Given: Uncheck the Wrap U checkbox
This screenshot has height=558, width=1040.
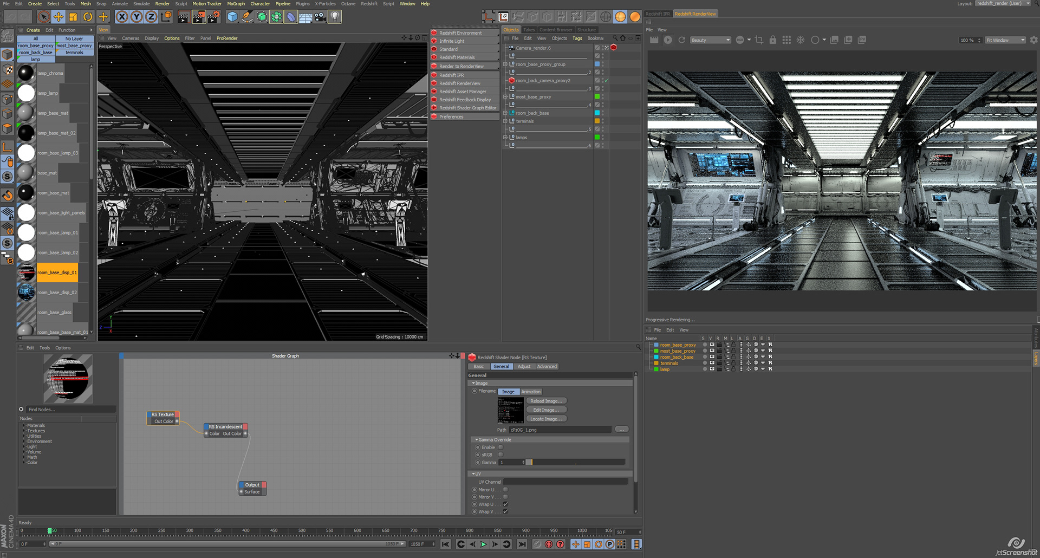Looking at the screenshot, I should click(505, 504).
